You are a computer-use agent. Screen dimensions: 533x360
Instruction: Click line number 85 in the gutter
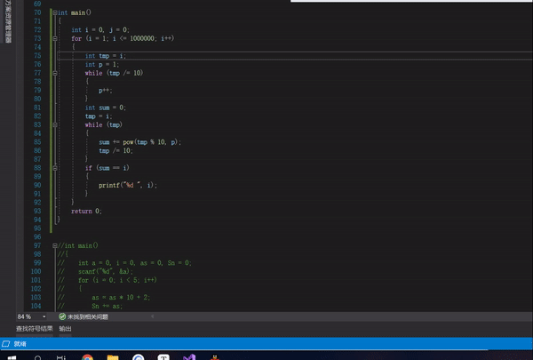pos(37,142)
